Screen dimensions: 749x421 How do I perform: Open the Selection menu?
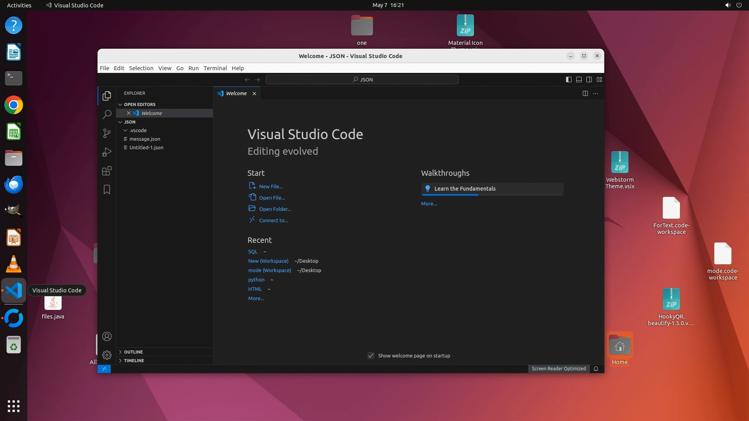[x=141, y=68]
